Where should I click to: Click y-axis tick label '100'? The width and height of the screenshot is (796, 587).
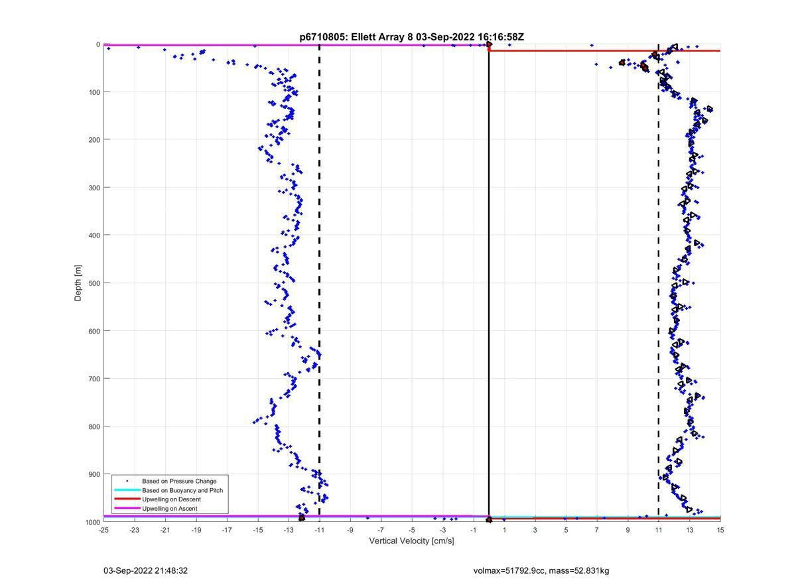coord(94,92)
